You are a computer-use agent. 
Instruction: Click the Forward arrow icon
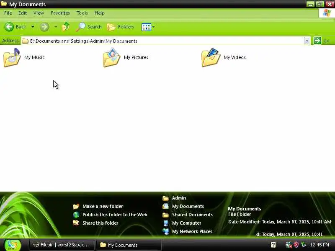point(44,27)
